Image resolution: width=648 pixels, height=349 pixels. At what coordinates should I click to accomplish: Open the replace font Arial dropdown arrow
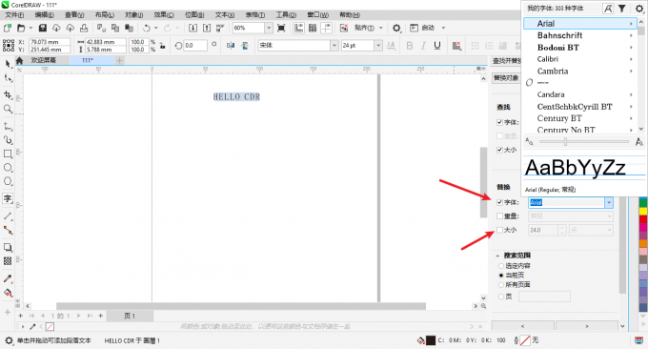pyautogui.click(x=609, y=202)
